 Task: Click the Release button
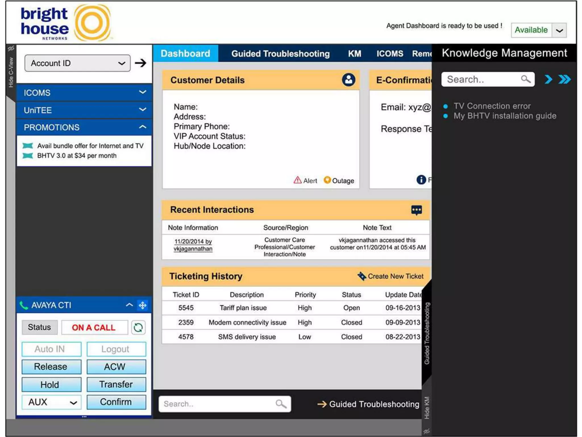tap(51, 367)
